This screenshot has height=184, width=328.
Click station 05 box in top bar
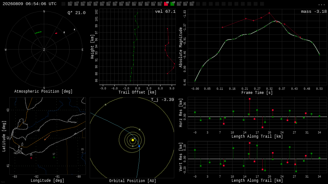[x=95, y=4]
